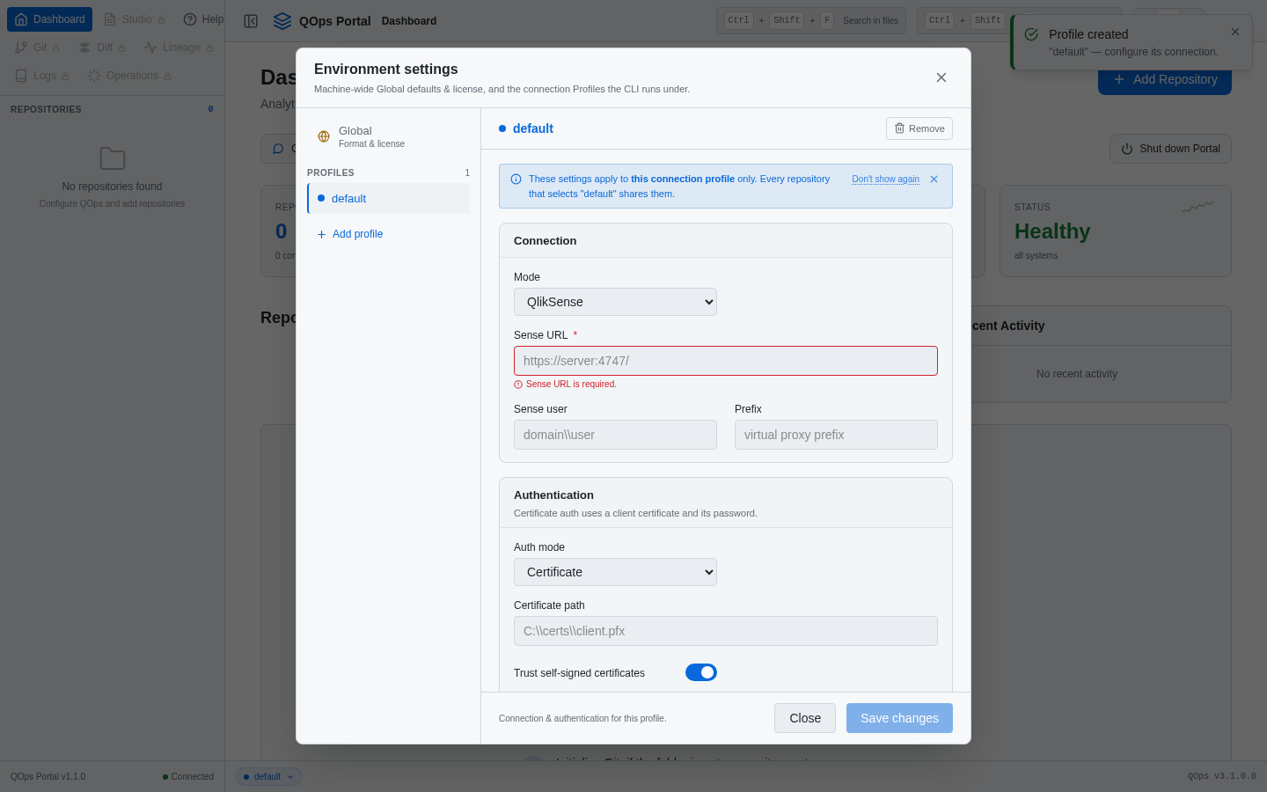Image resolution: width=1267 pixels, height=792 pixels.
Task: Click Search in files shortcut box
Action: pyautogui.click(x=811, y=20)
